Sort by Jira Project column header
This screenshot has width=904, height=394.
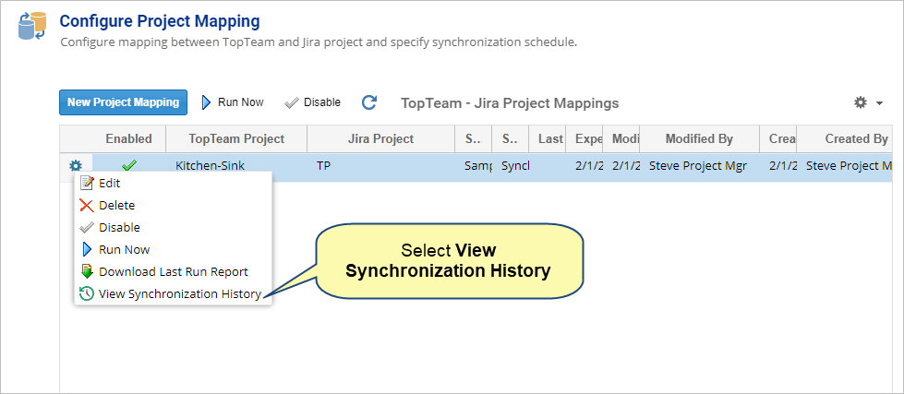380,138
